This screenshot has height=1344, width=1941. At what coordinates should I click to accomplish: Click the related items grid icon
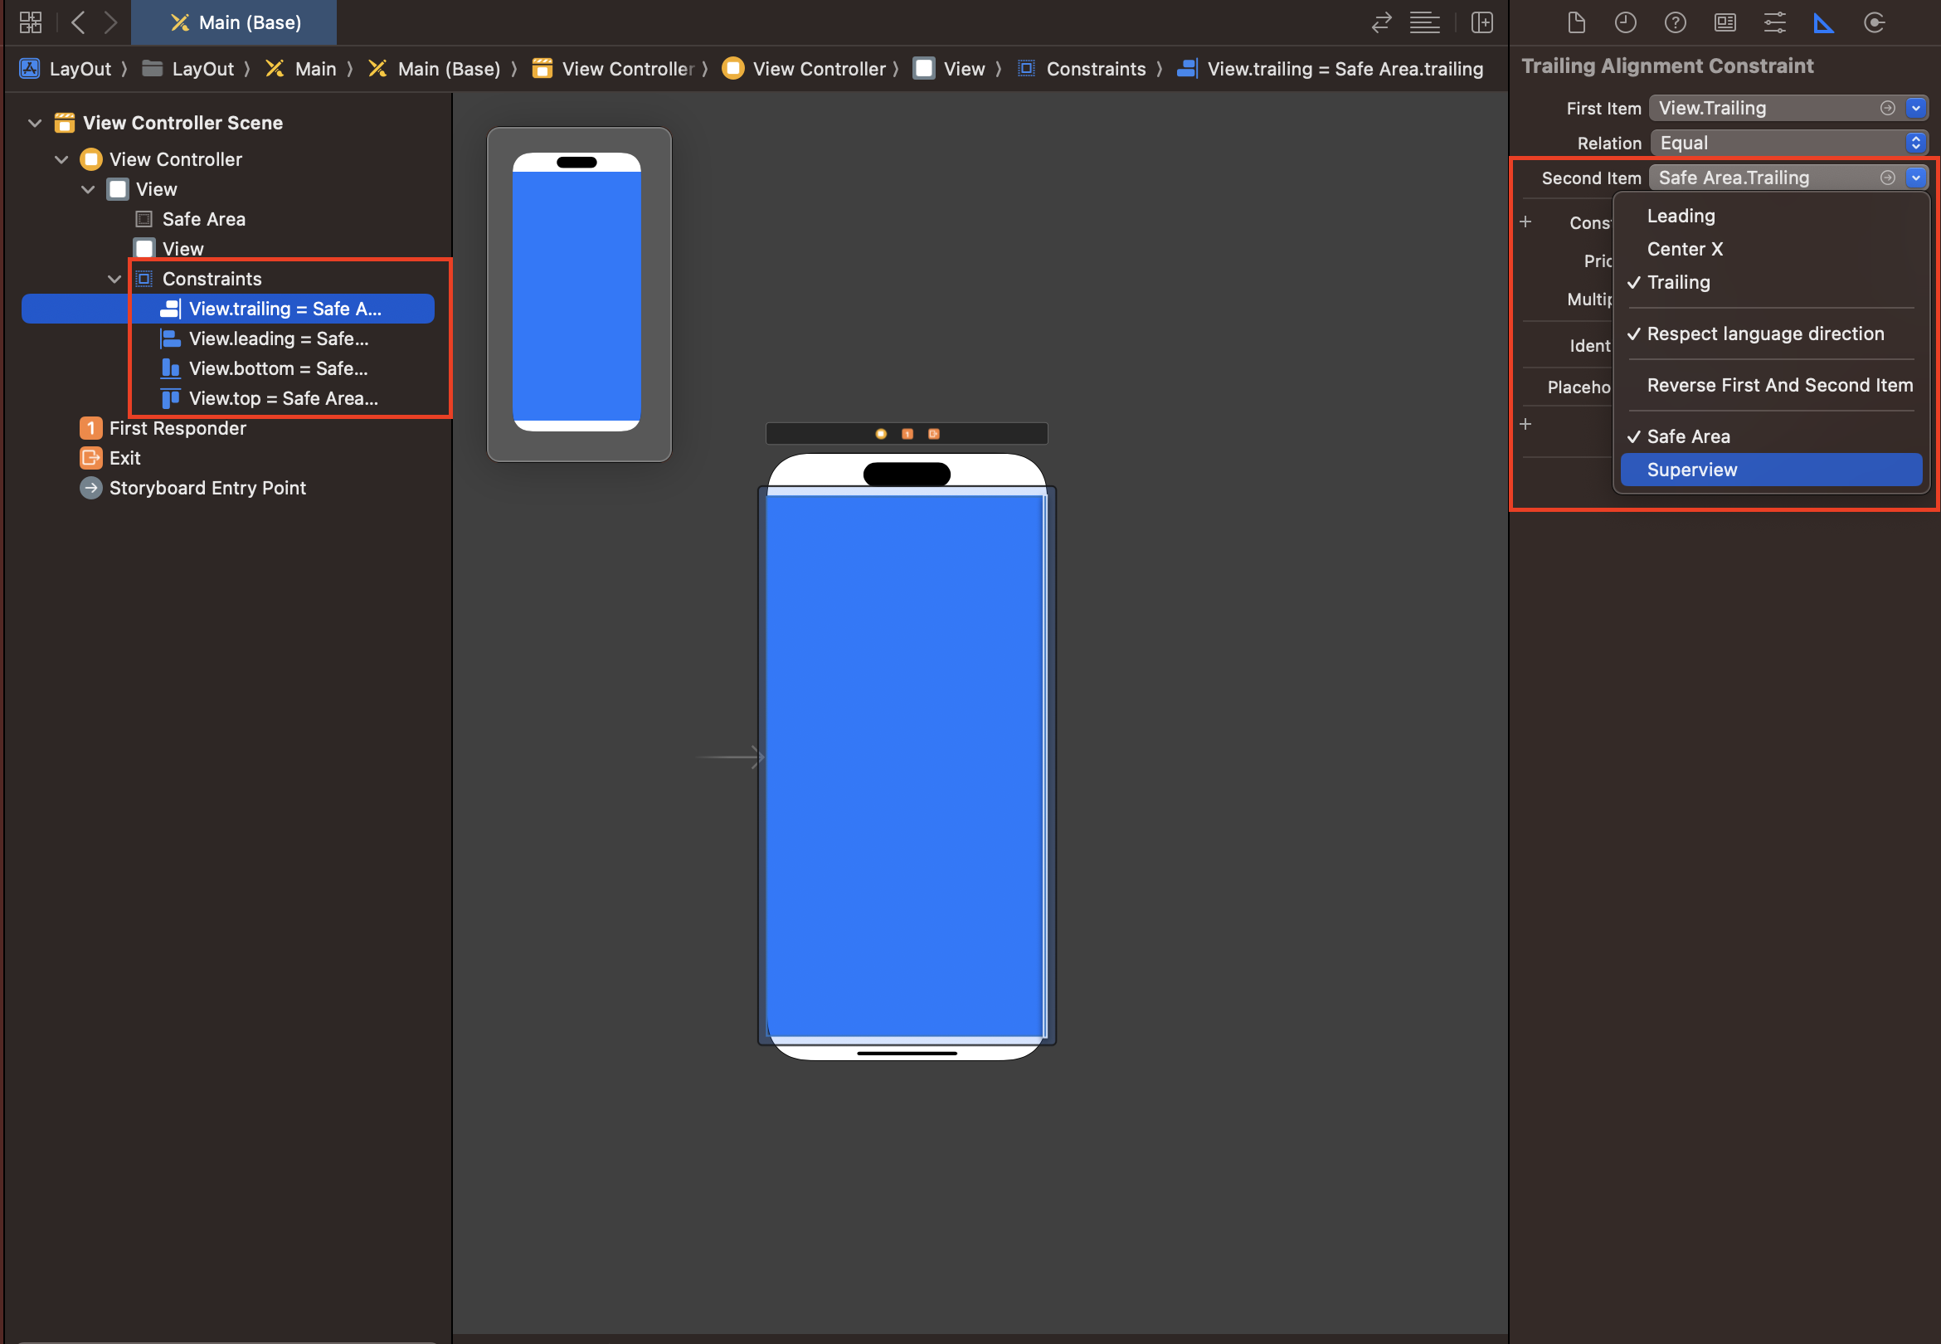click(31, 22)
